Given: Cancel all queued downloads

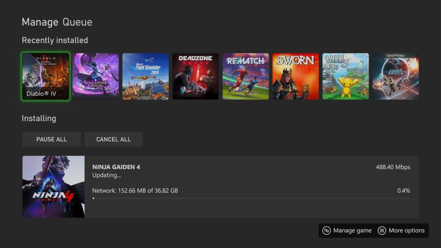Looking at the screenshot, I should coord(114,139).
